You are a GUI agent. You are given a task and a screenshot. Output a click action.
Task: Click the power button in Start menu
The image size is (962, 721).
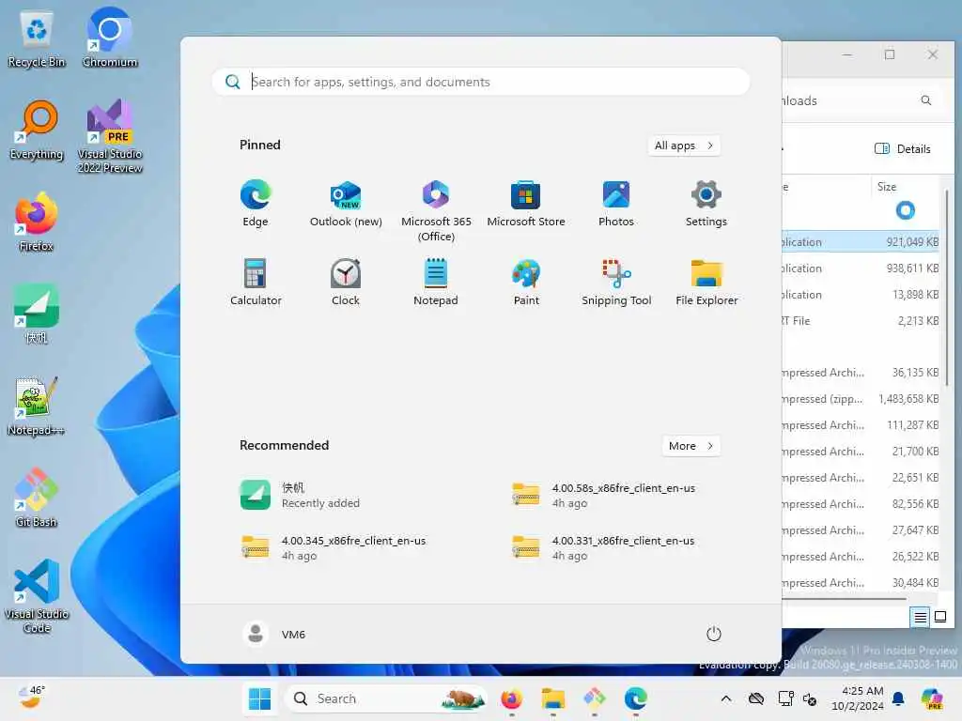coord(714,634)
